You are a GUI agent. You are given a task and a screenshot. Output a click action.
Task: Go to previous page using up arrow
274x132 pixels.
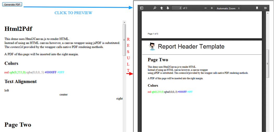[x=162, y=8]
